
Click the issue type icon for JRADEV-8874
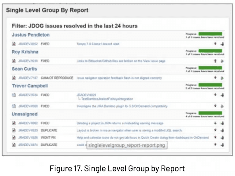tap(14, 145)
